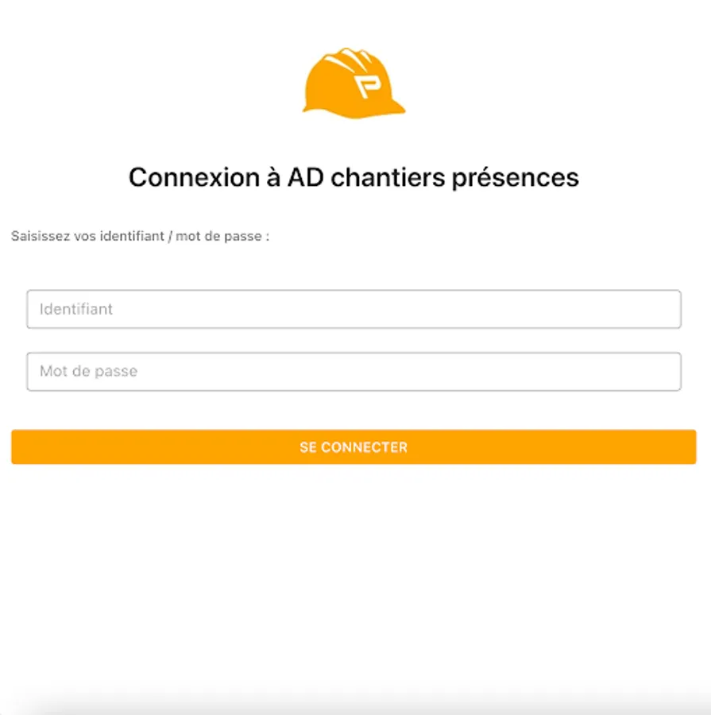The image size is (711, 715).
Task: Click the 'Identifiant' placeholder text
Action: [x=76, y=309]
